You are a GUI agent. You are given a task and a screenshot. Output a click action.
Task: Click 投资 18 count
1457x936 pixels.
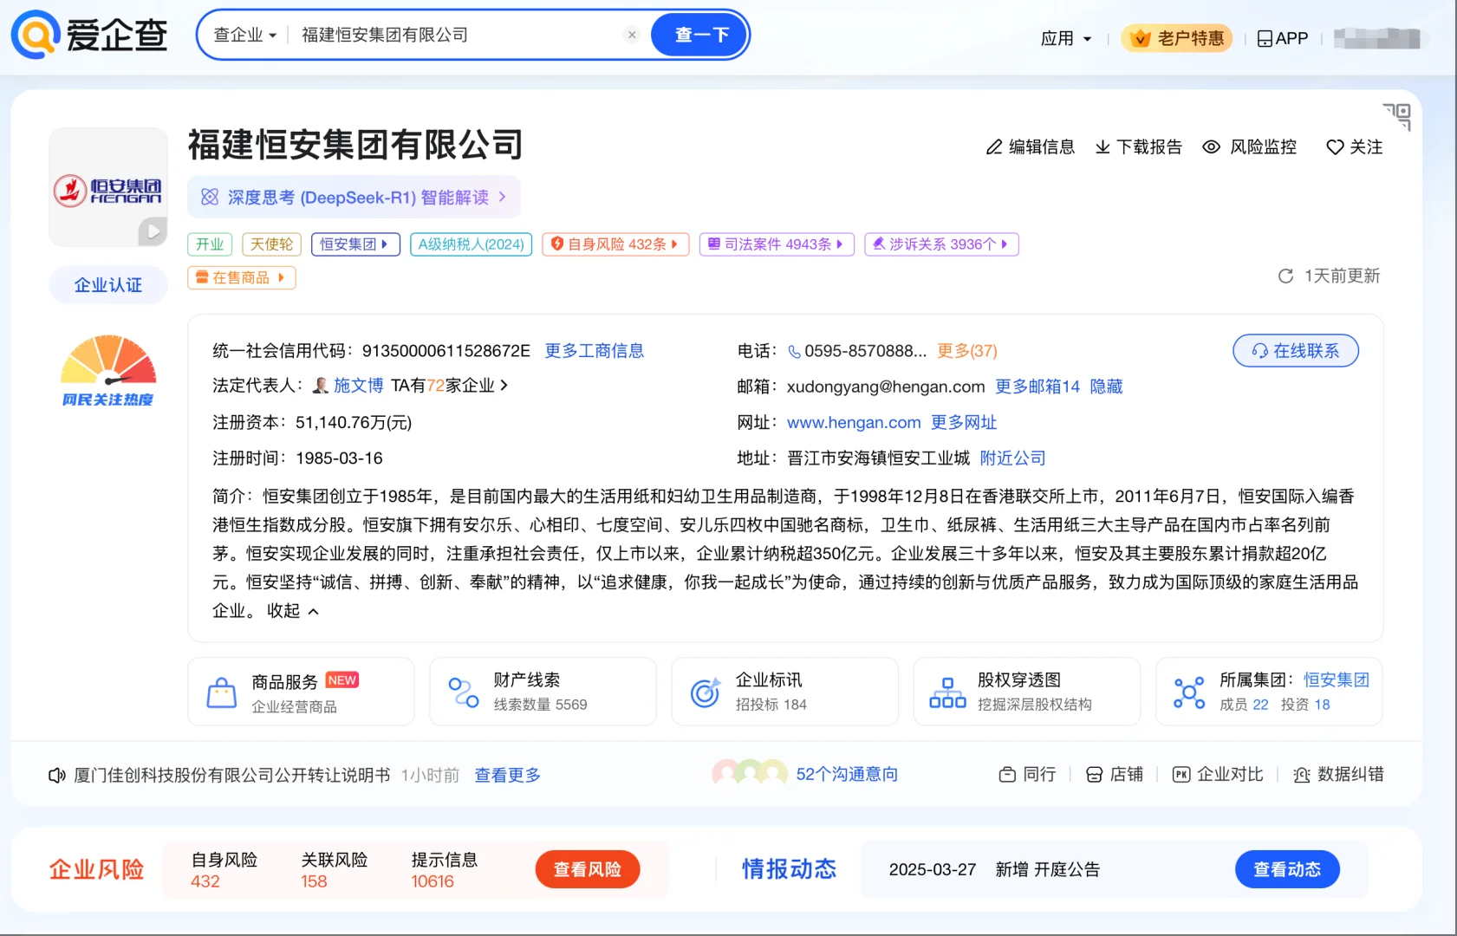click(x=1305, y=705)
